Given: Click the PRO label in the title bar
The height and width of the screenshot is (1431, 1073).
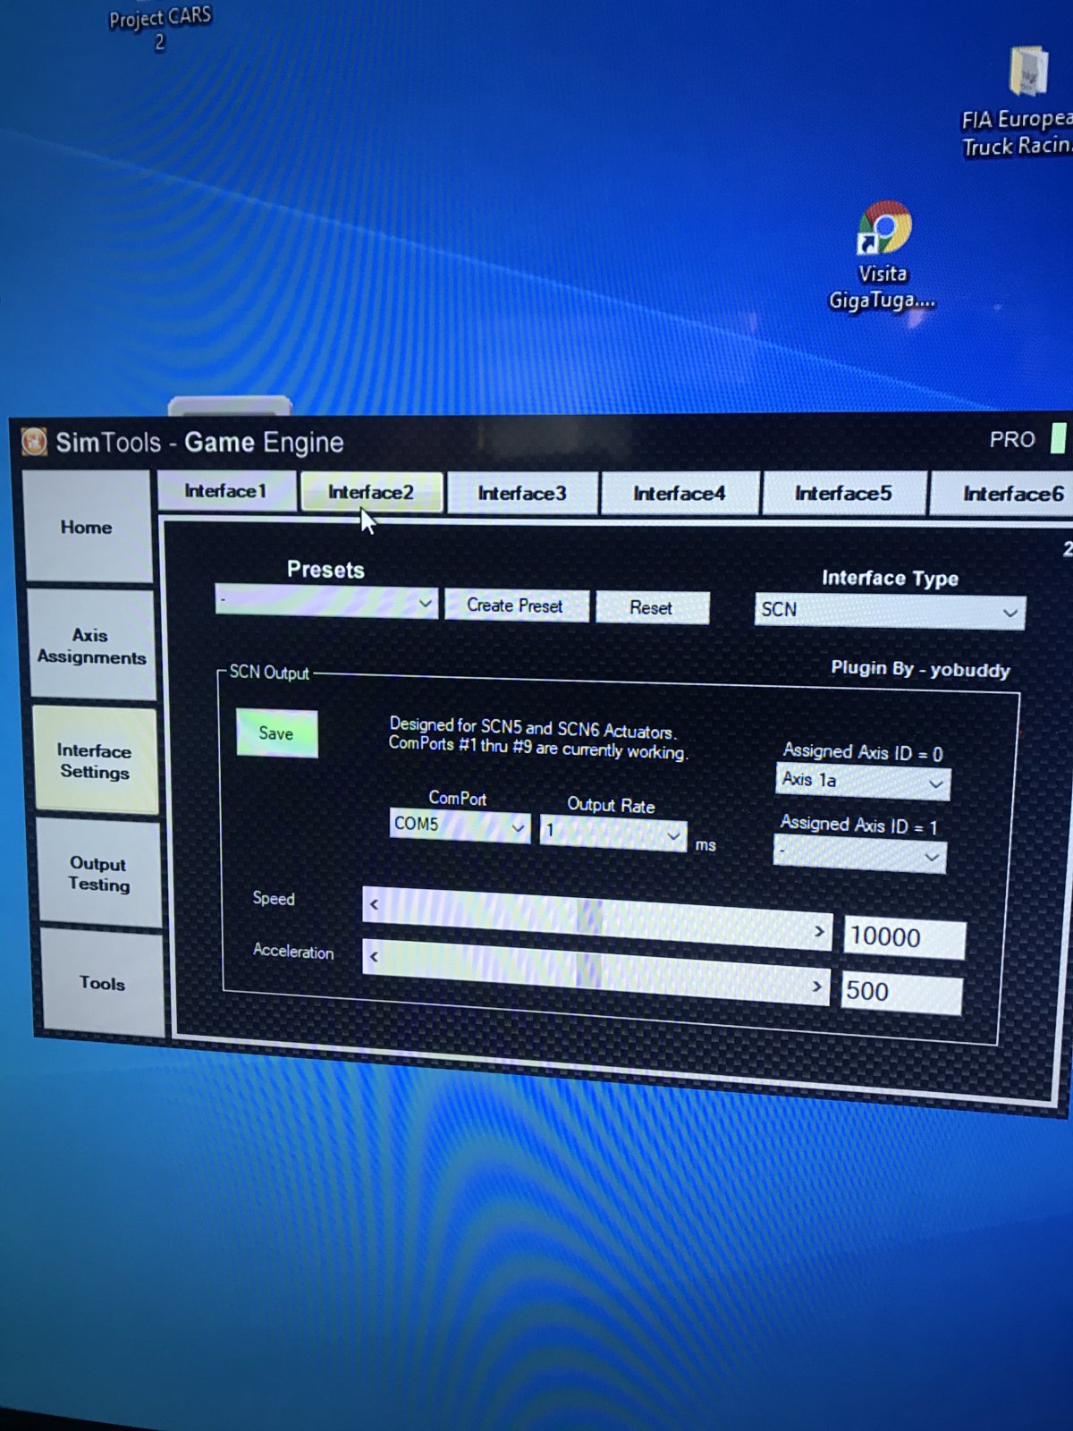Looking at the screenshot, I should 1012,439.
